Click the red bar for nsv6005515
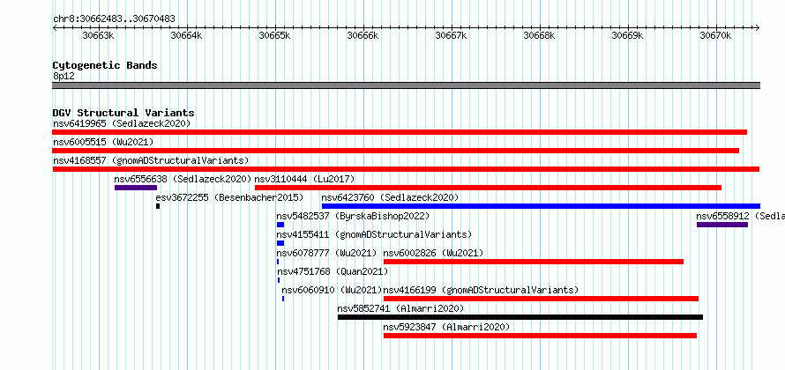 click(x=395, y=151)
